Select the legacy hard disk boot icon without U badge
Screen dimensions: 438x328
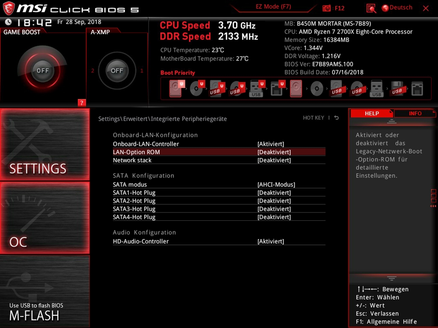[296, 89]
